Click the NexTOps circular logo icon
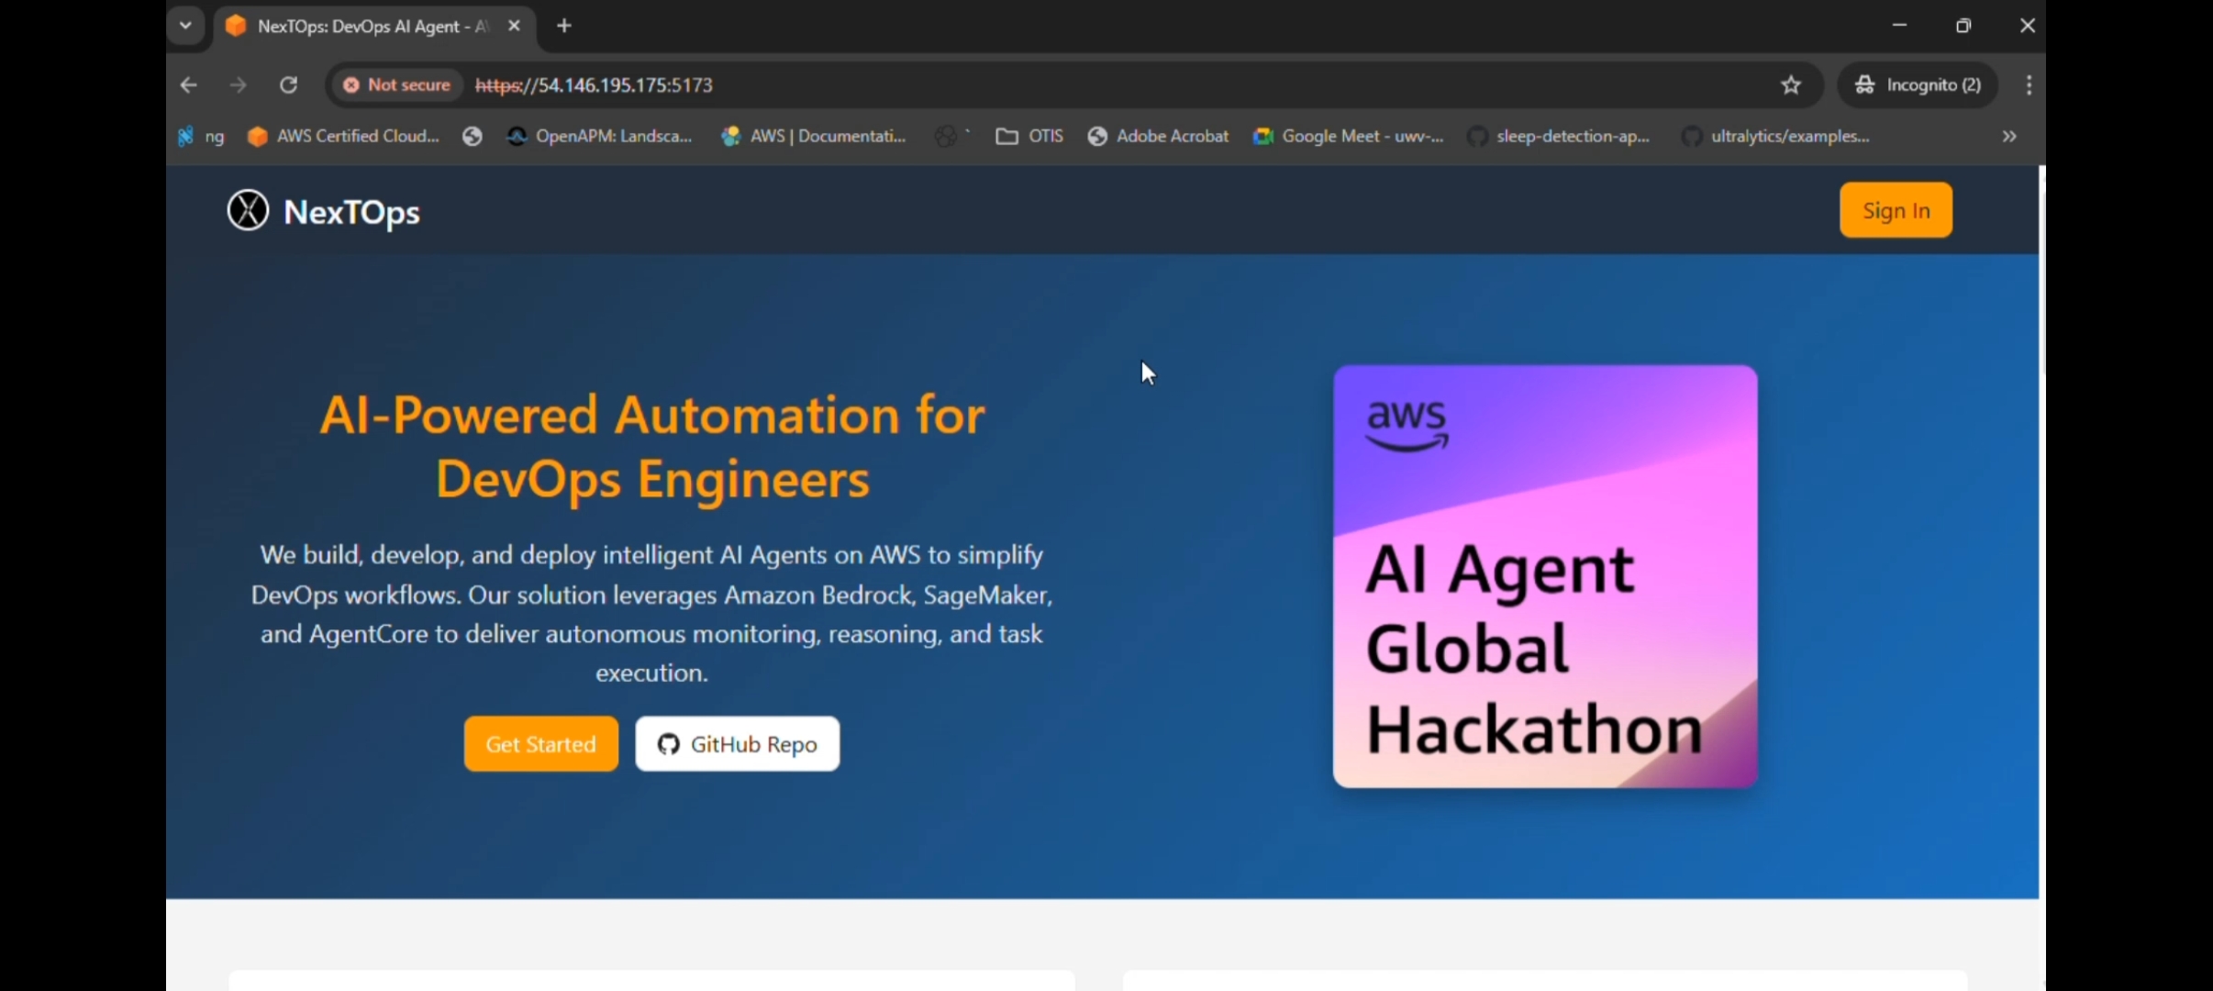 click(248, 211)
